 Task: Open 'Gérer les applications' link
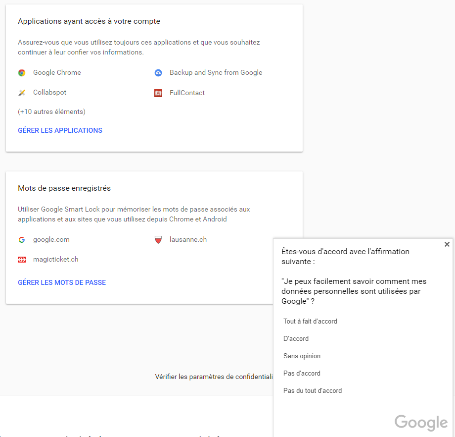click(x=60, y=131)
